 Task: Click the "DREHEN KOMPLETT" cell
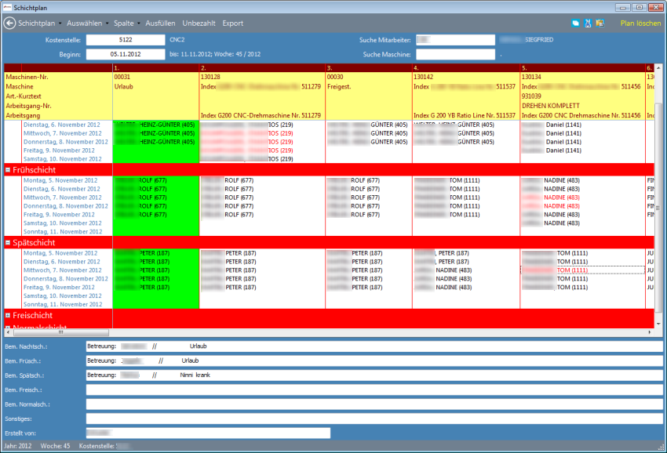tap(551, 106)
